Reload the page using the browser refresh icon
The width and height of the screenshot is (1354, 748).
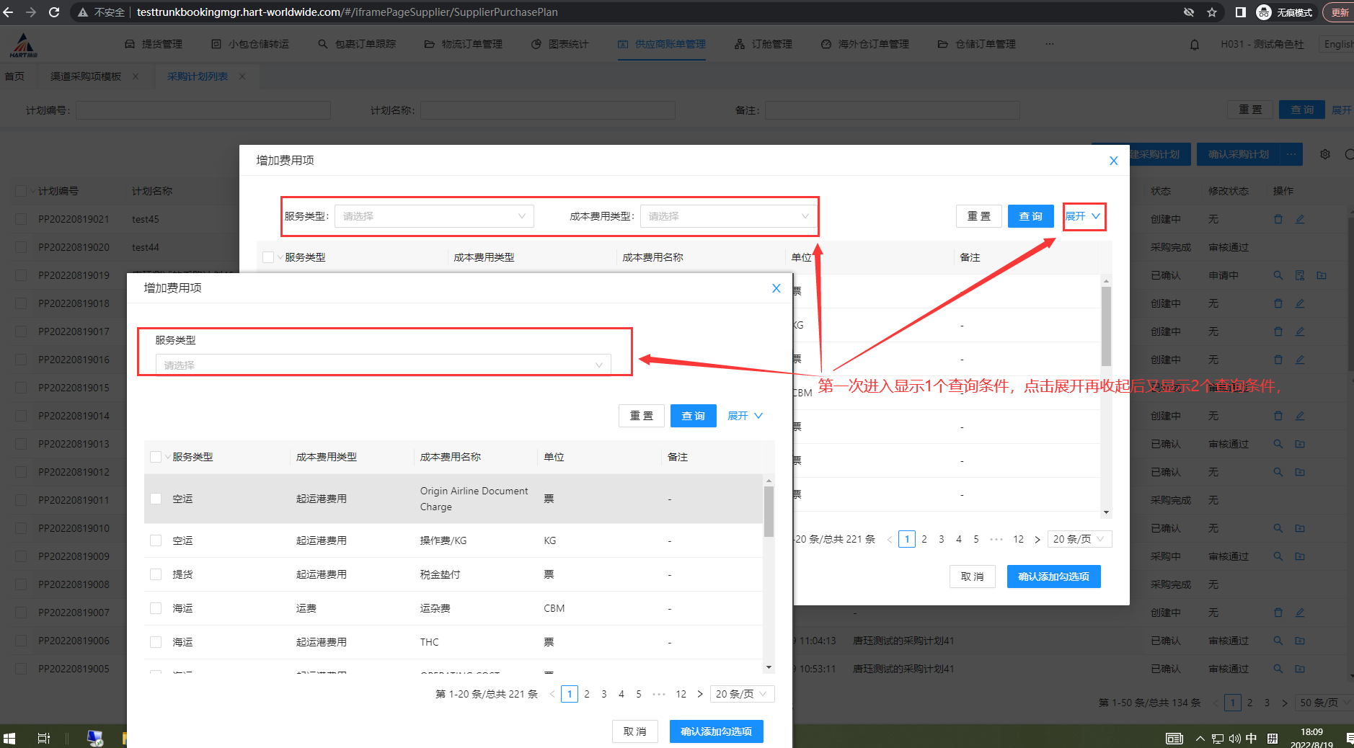(54, 12)
